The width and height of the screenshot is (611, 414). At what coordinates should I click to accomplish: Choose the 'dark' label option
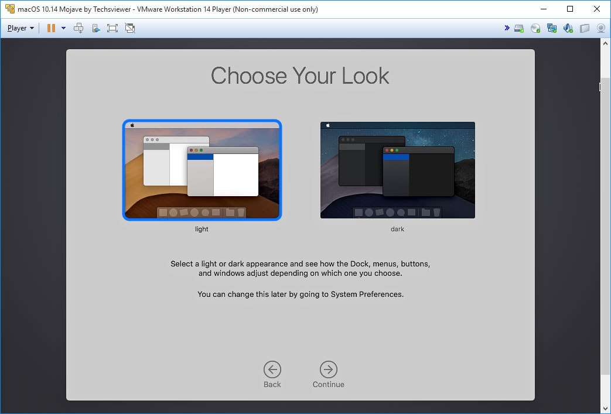coord(397,229)
